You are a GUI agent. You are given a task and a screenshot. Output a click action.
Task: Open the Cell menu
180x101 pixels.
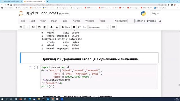(x=65, y=21)
